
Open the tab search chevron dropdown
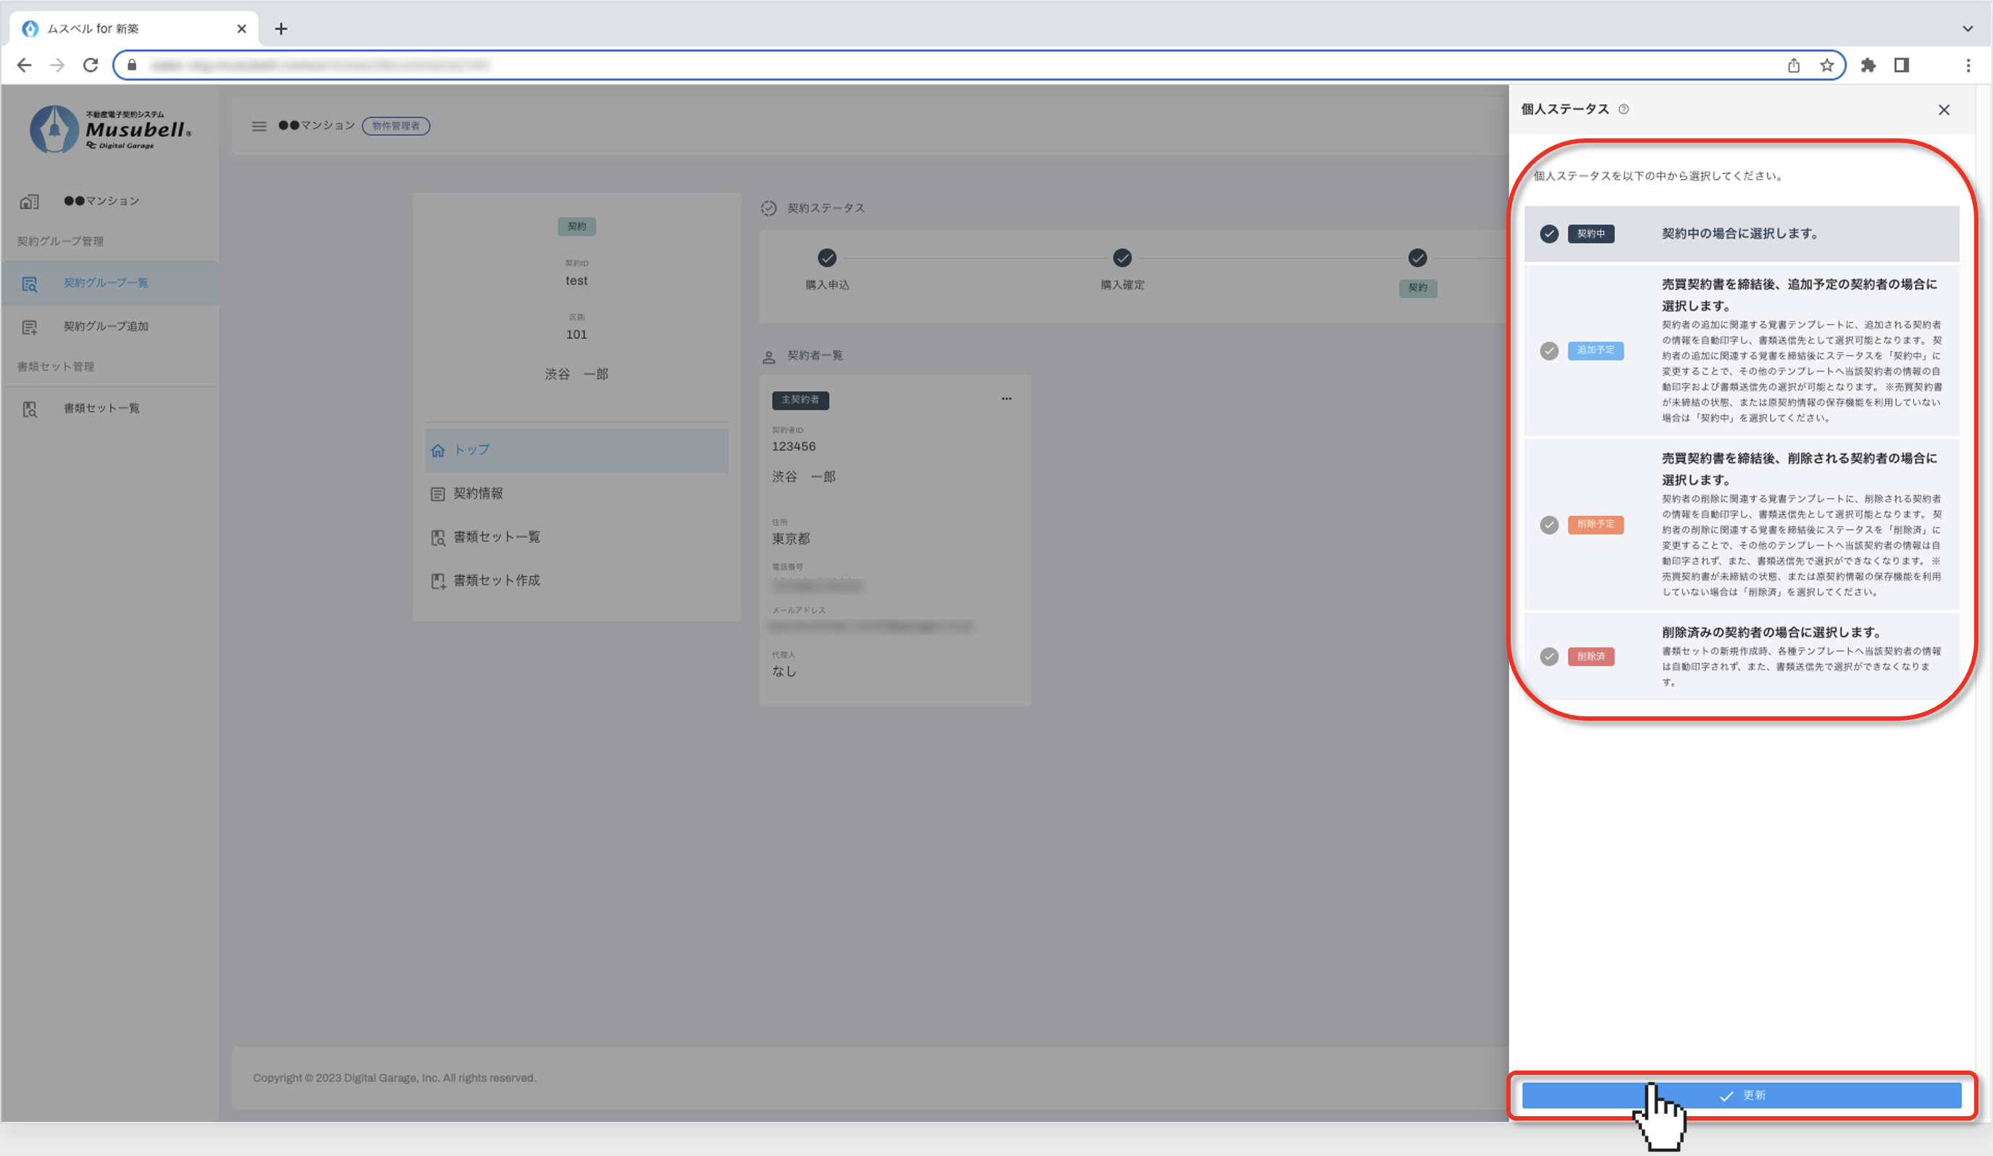(x=1967, y=28)
